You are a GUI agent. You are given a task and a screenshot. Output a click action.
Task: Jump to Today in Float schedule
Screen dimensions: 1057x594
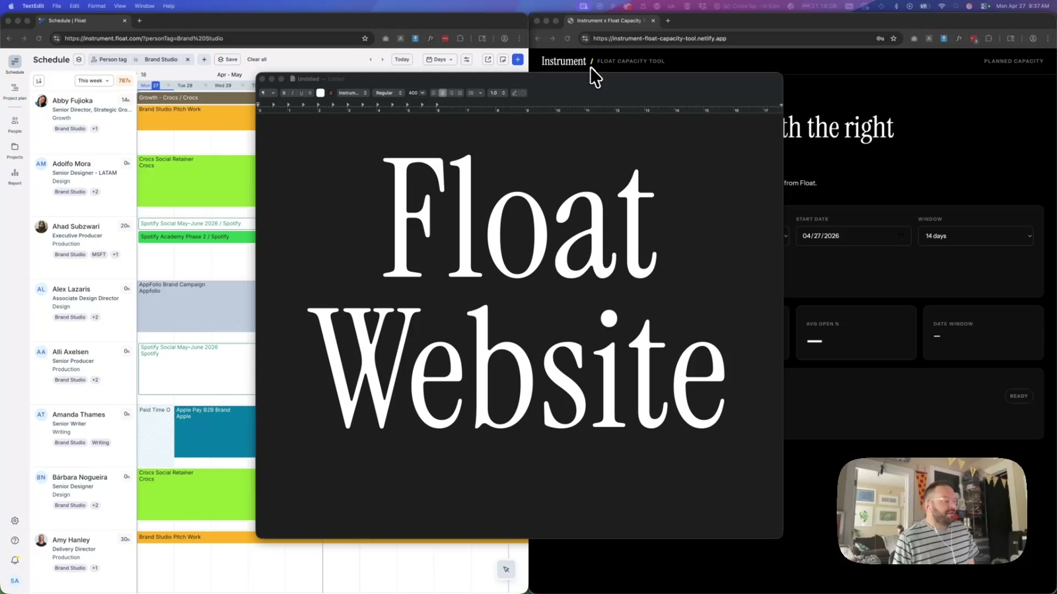click(402, 59)
